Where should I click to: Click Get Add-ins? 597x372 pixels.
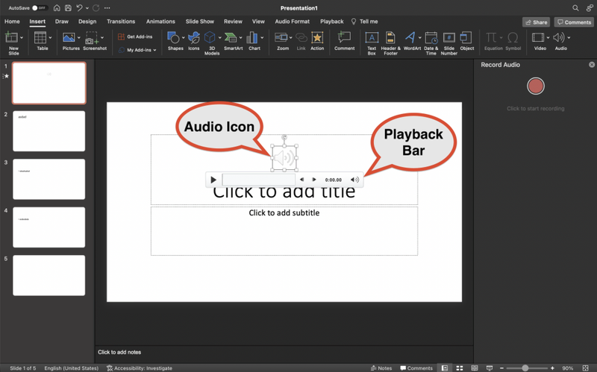[136, 37]
